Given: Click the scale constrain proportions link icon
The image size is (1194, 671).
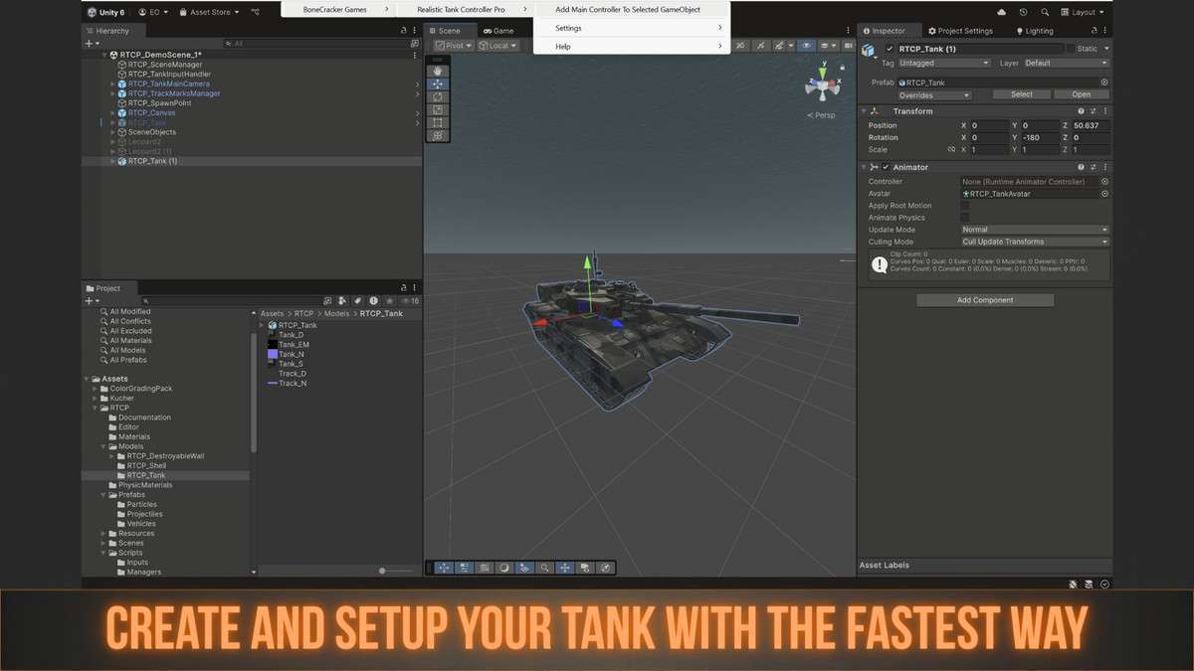Looking at the screenshot, I should [x=951, y=150].
